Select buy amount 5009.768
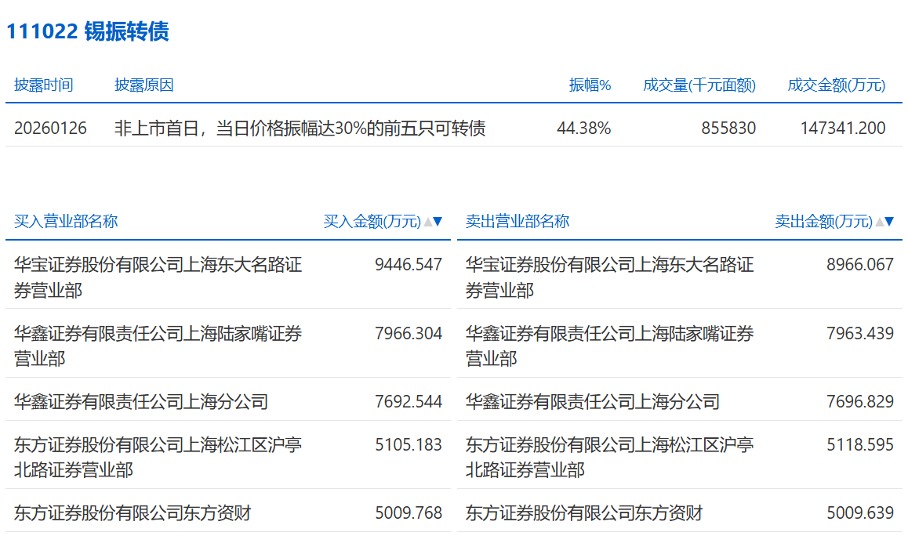Image resolution: width=908 pixels, height=536 pixels. pos(409,512)
